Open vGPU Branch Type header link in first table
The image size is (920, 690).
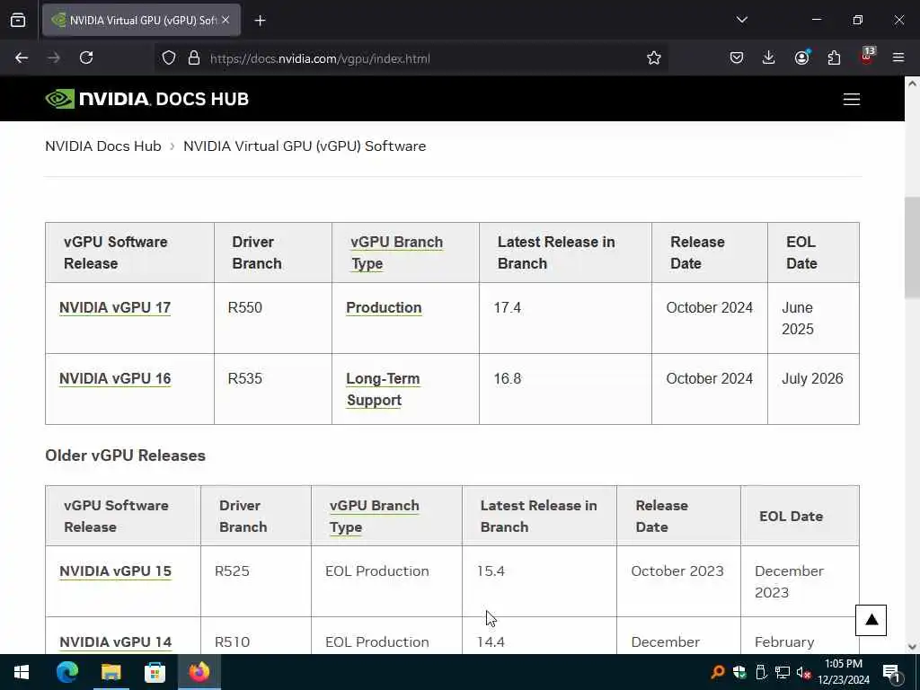(x=396, y=252)
